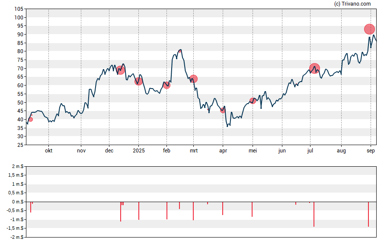Click the tall red volume bar in mid-December
384x244 pixels.
[x=121, y=212]
